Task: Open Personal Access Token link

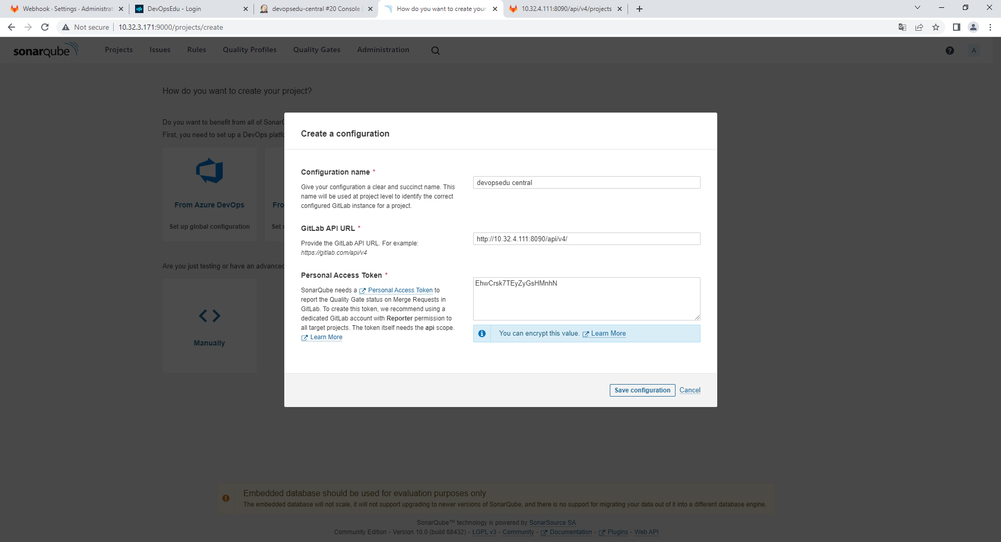Action: pyautogui.click(x=396, y=290)
